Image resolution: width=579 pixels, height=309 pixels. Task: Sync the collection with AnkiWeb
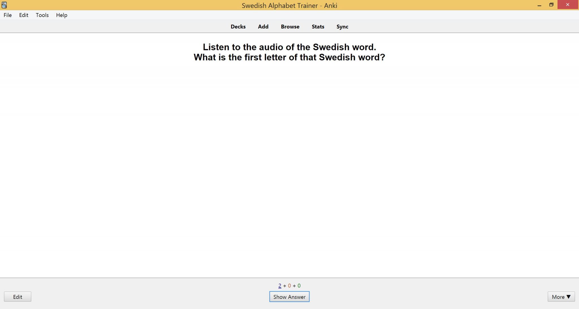(x=342, y=26)
